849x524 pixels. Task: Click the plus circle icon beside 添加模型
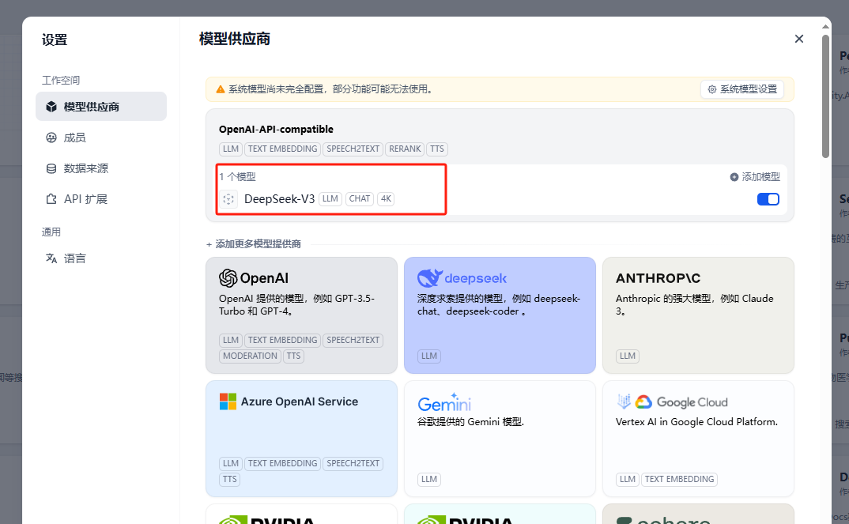point(734,177)
